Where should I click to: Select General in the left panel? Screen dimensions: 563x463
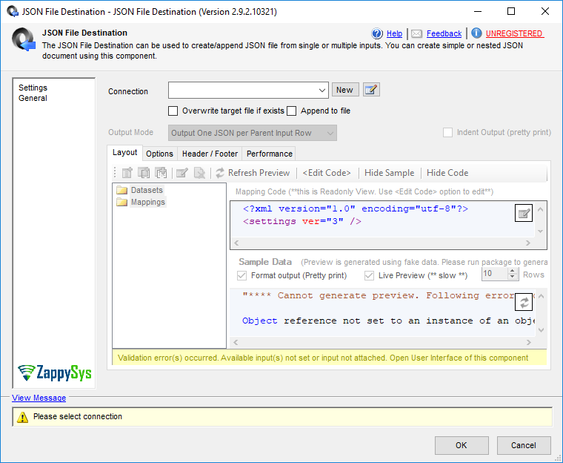pyautogui.click(x=33, y=98)
